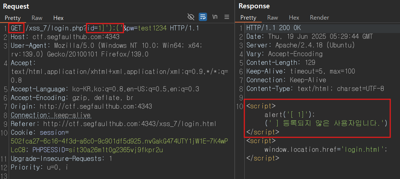
Task: Toggle hidden characters eye icon in Request
Action: click(191, 17)
